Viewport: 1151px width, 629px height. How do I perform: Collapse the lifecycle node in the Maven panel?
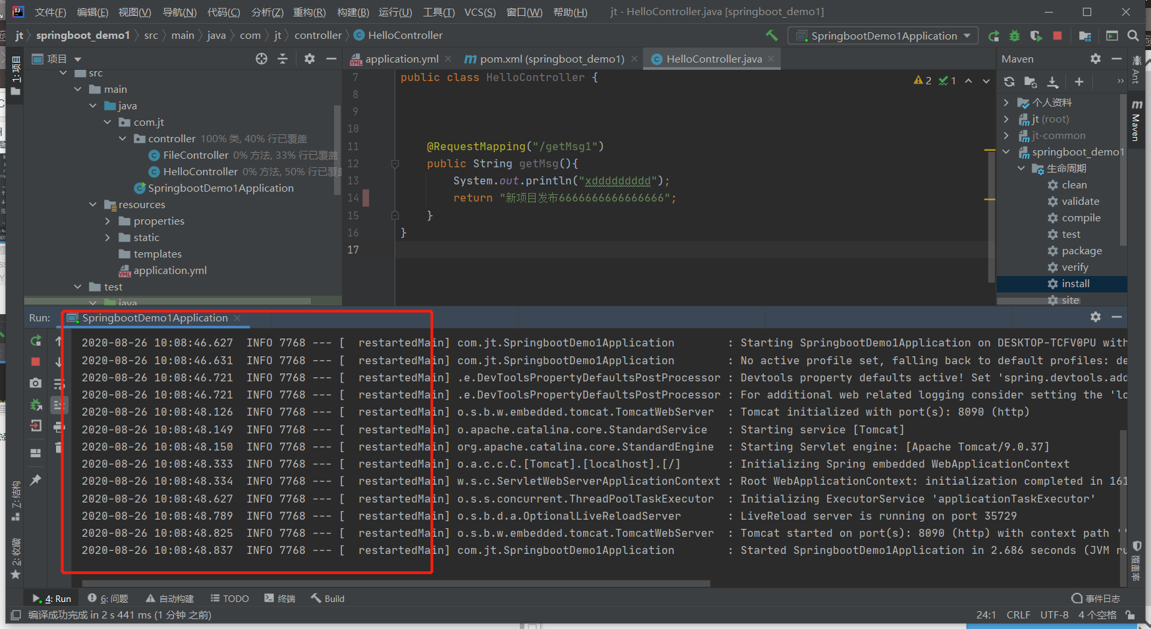tap(1021, 168)
